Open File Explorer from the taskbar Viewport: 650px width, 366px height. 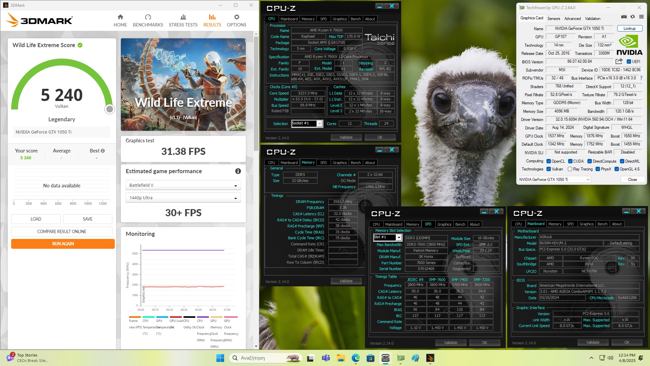tap(341, 358)
